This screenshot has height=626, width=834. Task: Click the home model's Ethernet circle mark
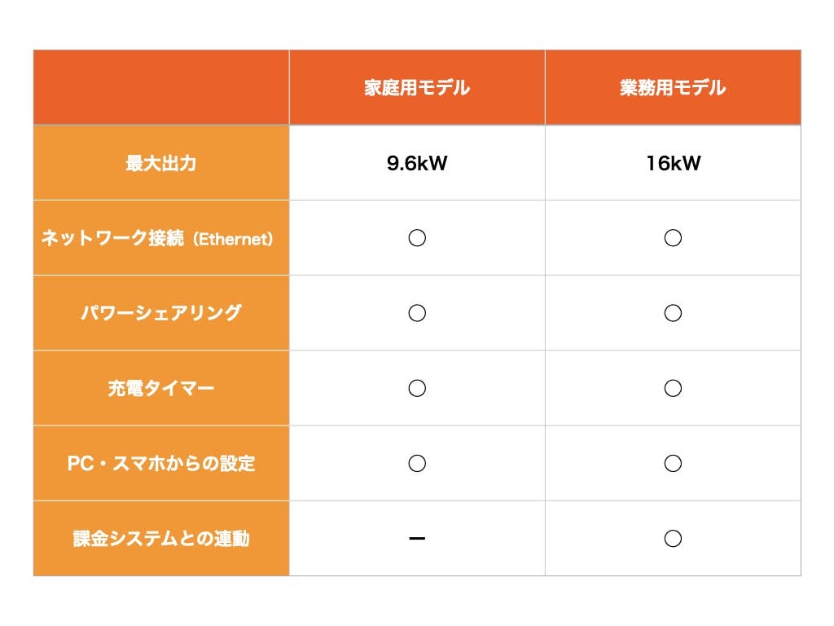pos(417,238)
